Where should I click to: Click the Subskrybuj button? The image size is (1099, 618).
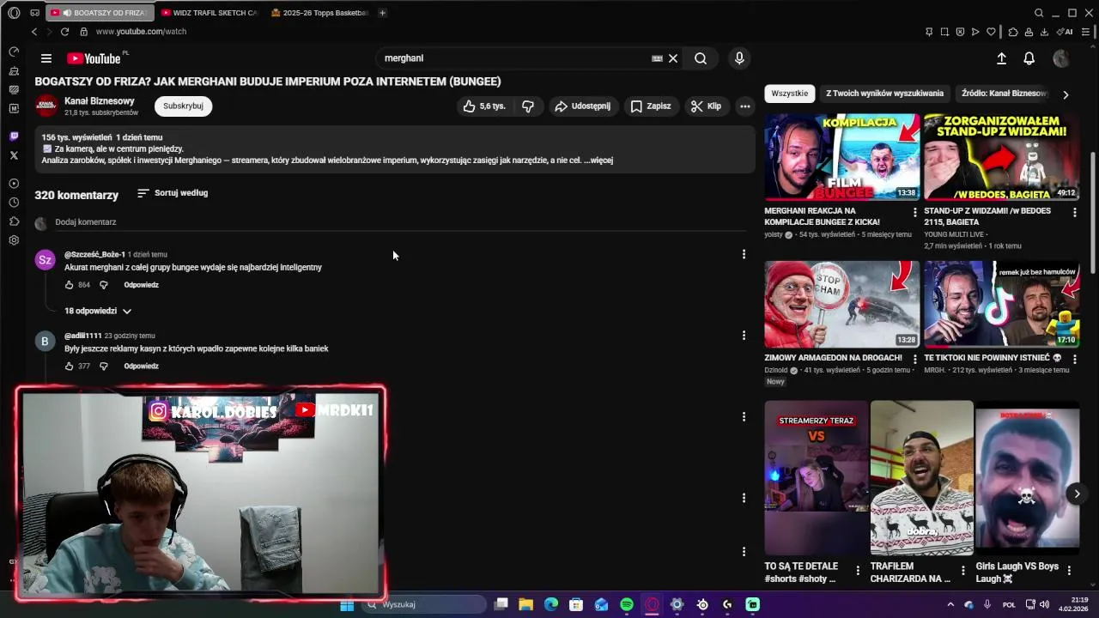point(183,106)
